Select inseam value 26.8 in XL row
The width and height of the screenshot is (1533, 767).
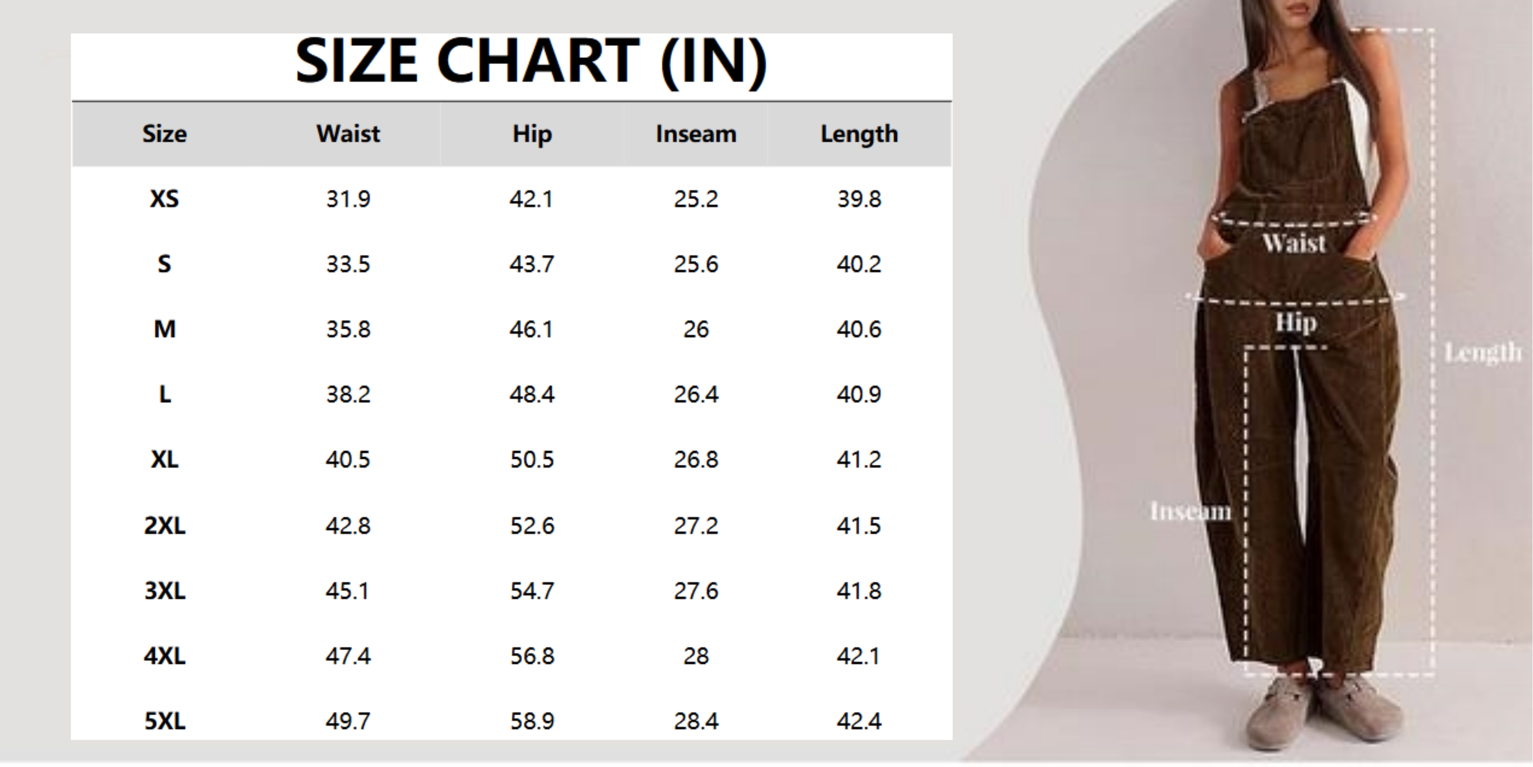coord(696,460)
